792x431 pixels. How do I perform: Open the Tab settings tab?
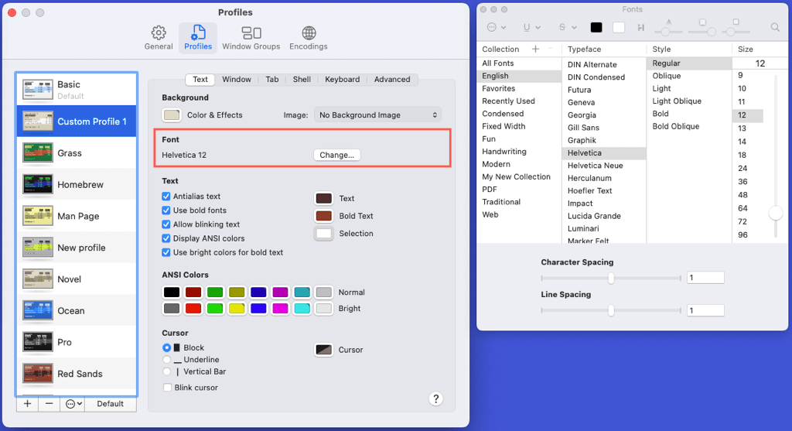(272, 80)
